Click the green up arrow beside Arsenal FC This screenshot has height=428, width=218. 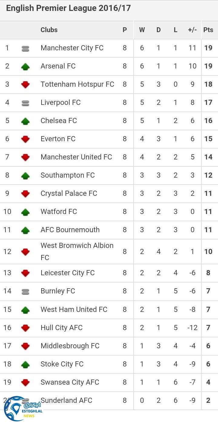point(25,66)
